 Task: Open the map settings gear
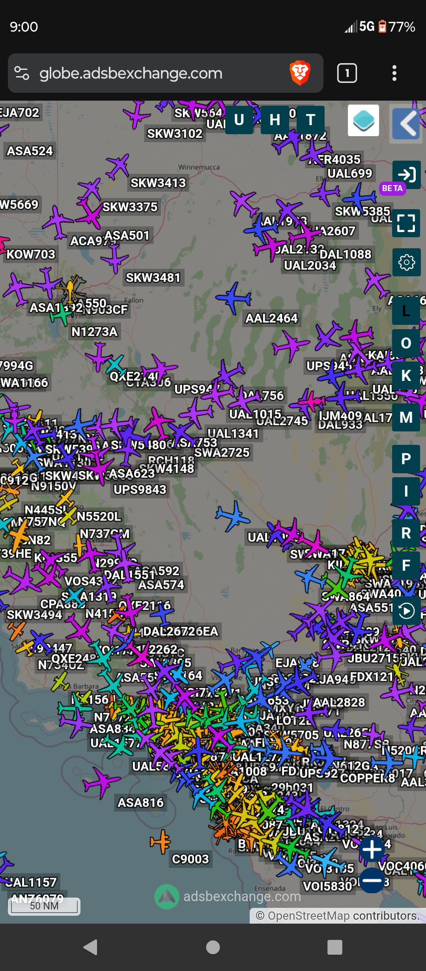coord(406,262)
